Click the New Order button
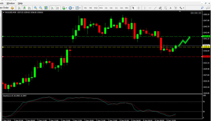Viewport: 211px width, 121px height. click(x=4, y=8)
